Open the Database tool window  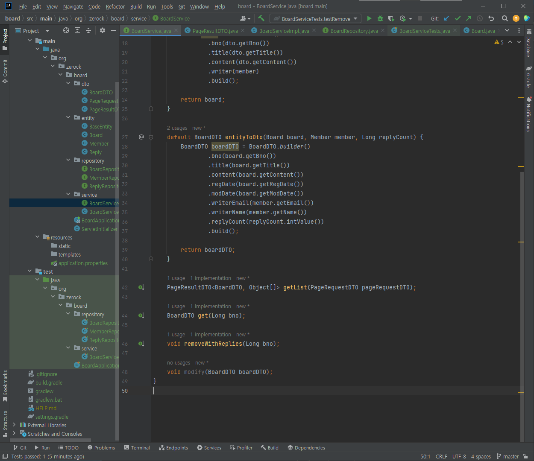tap(528, 43)
